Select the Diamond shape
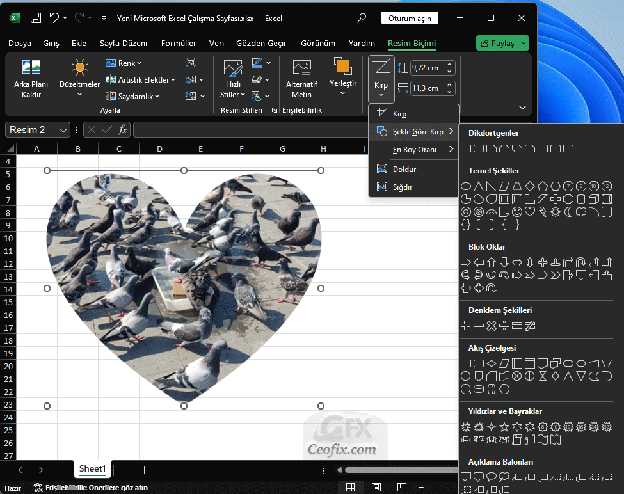624x494 pixels. click(530, 186)
